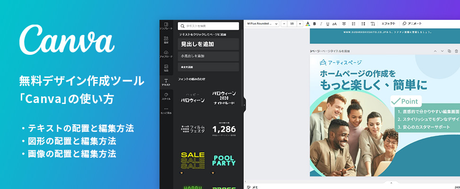Viewport: 460px width, 189px height.
Task: Toggle italic formatting
Action: pyautogui.click(x=321, y=24)
